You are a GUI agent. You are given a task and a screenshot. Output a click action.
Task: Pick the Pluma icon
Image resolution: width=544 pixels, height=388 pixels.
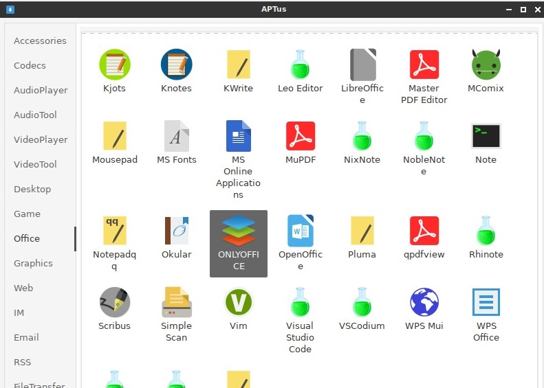point(362,230)
